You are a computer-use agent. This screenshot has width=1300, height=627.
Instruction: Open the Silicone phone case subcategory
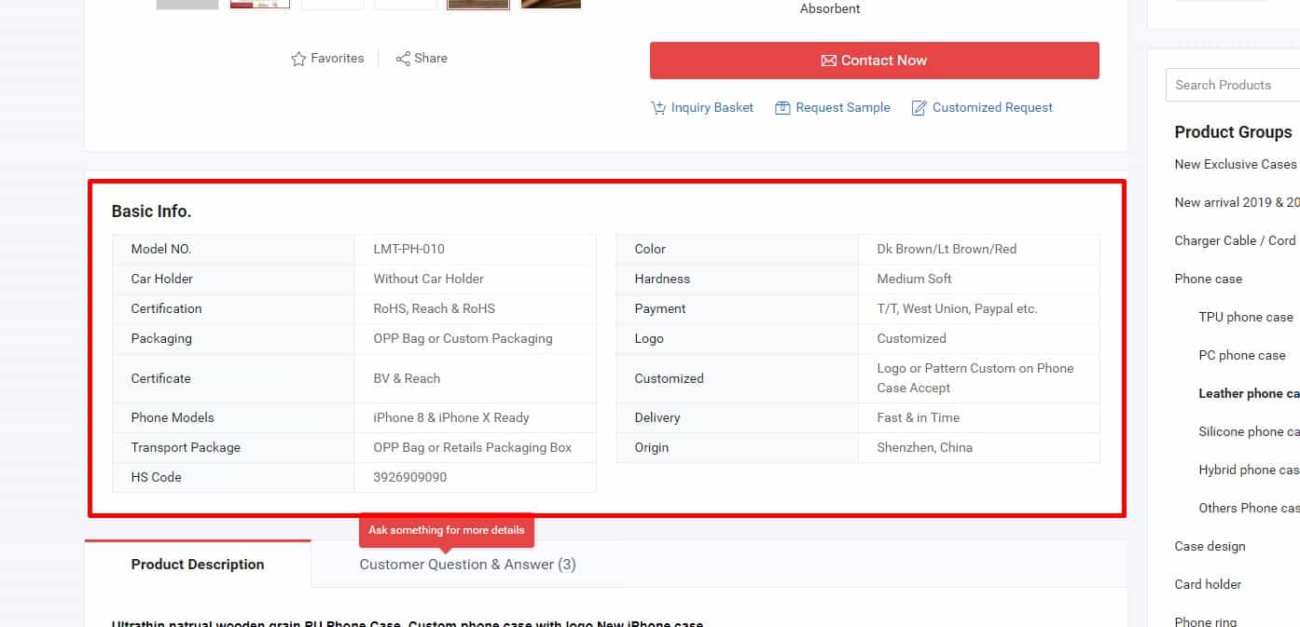[1248, 431]
